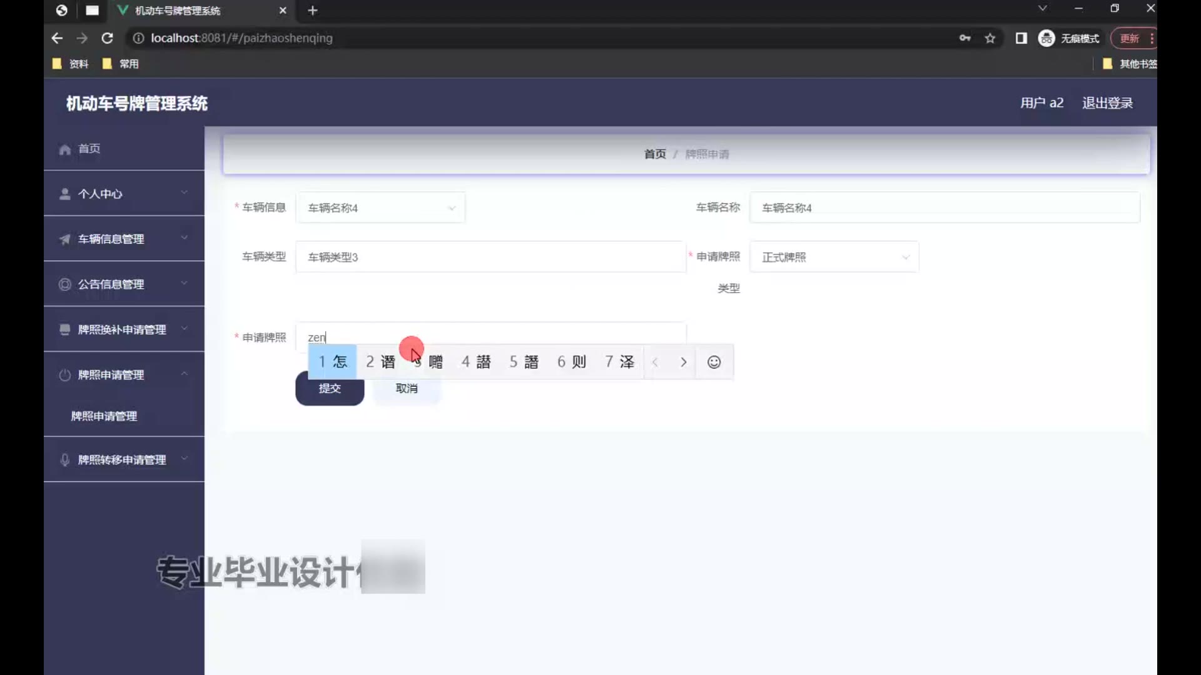Screen dimensions: 1201x675
Task: Open the side panel icon in browser toolbar
Action: 1021,38
